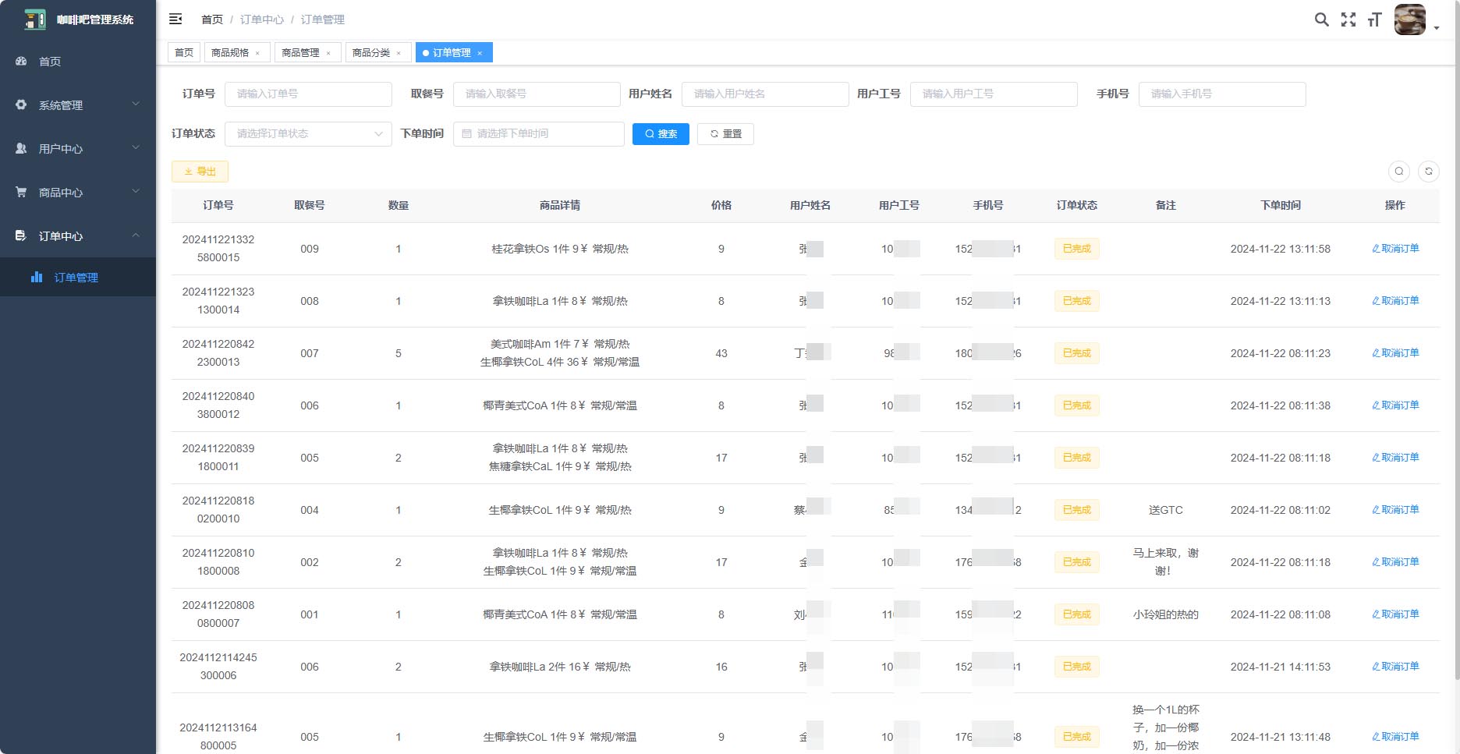
Task: Click the 重置 reset button
Action: pos(725,134)
